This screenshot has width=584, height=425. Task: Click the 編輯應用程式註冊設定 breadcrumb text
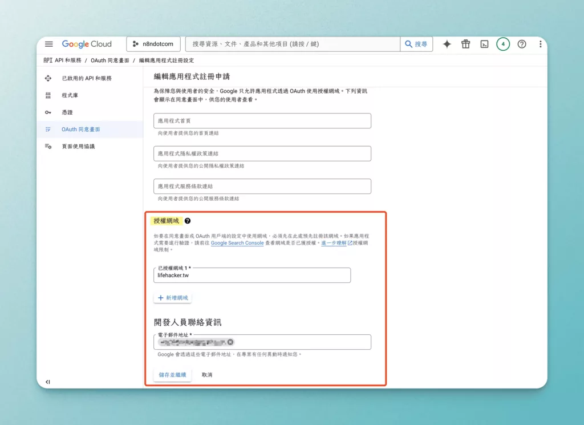pyautogui.click(x=167, y=60)
